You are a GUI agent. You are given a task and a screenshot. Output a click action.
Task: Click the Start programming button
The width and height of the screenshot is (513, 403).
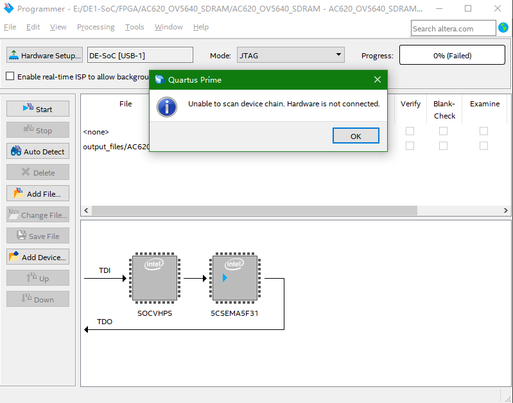[x=38, y=109]
